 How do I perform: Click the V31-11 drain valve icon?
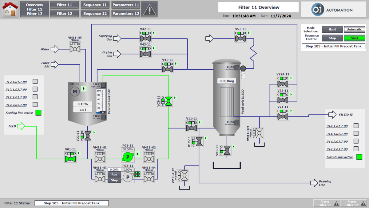(x=227, y=150)
